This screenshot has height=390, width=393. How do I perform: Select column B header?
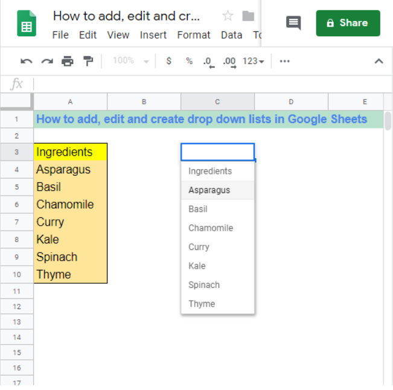tap(144, 102)
